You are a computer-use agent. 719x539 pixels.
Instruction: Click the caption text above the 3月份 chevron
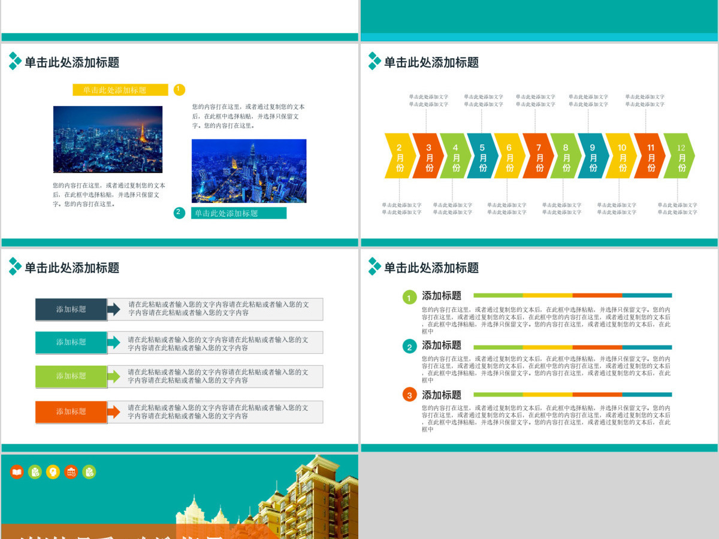click(428, 100)
